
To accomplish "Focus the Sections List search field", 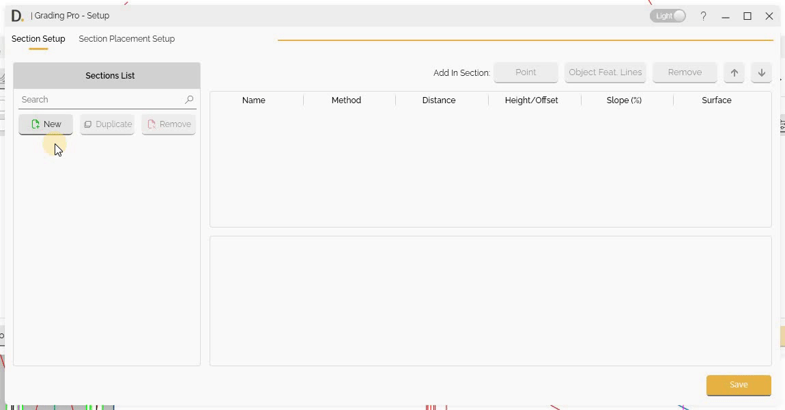I will (101, 100).
